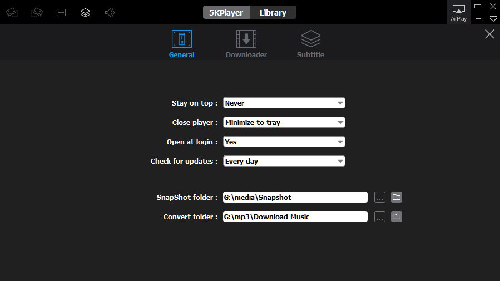Expand the Stay on top dropdown
This screenshot has width=500, height=281.
coord(284,103)
